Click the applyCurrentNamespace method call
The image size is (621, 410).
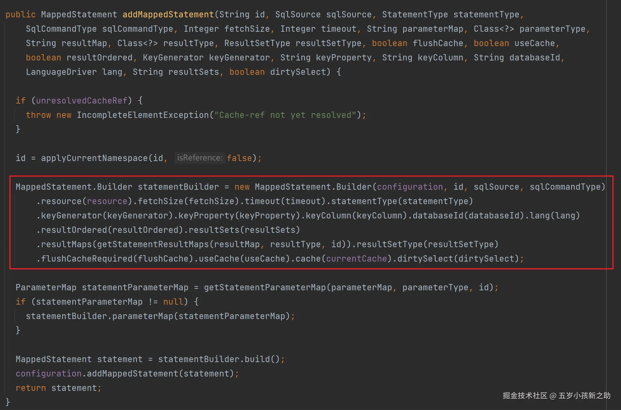[94, 158]
